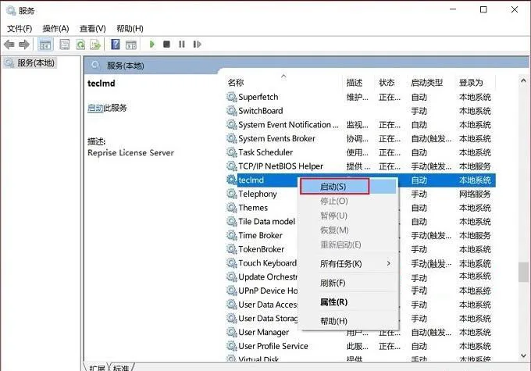This screenshot has height=371, width=531.
Task: Click the scrollbar down arrow
Action: tap(523, 355)
